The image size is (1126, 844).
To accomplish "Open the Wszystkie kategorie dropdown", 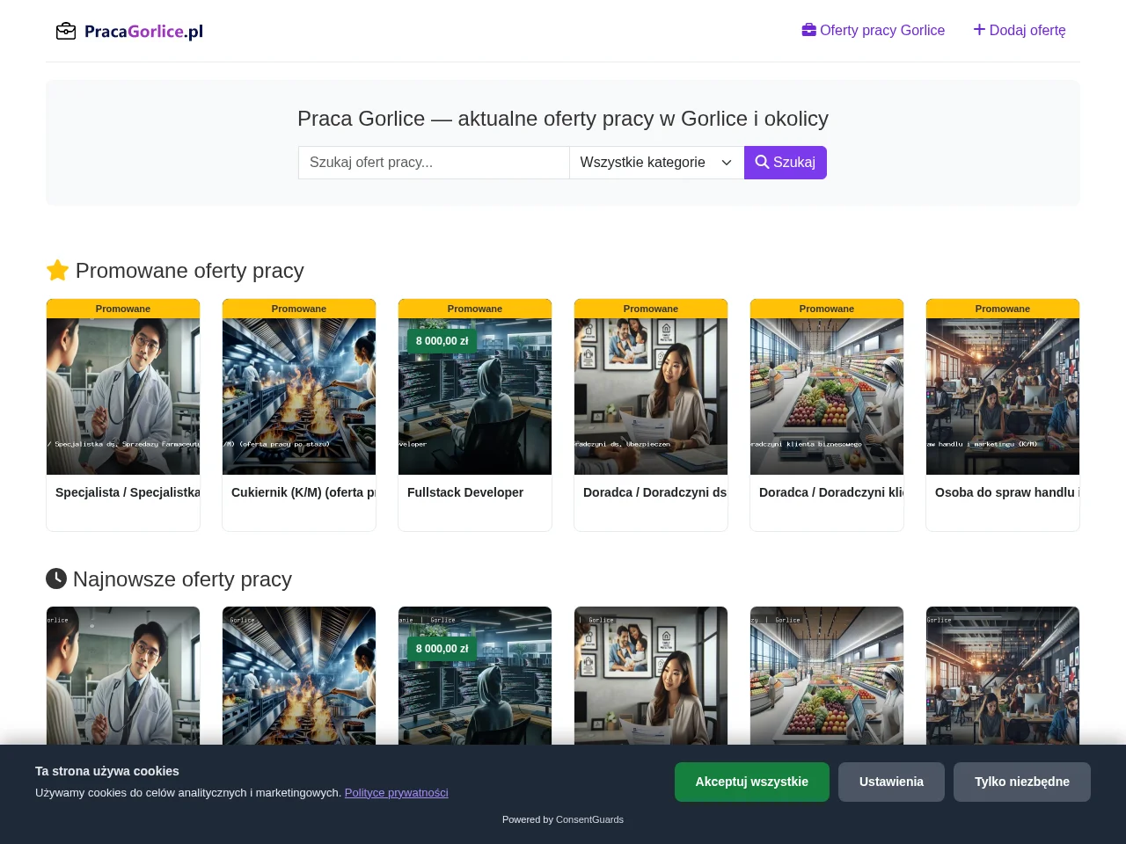I will tap(656, 163).
